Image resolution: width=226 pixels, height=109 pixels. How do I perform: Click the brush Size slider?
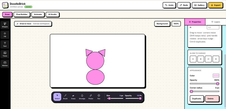pos(115,98)
